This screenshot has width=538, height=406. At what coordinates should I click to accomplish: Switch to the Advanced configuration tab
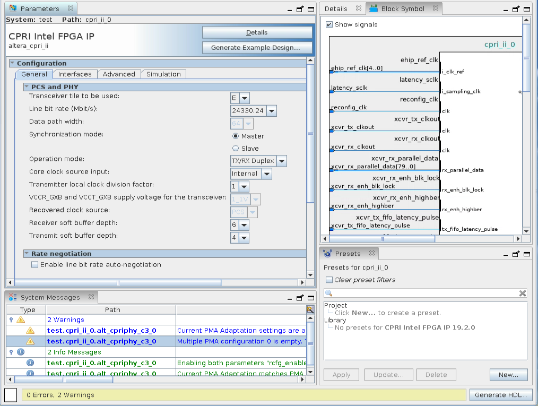[x=119, y=74]
